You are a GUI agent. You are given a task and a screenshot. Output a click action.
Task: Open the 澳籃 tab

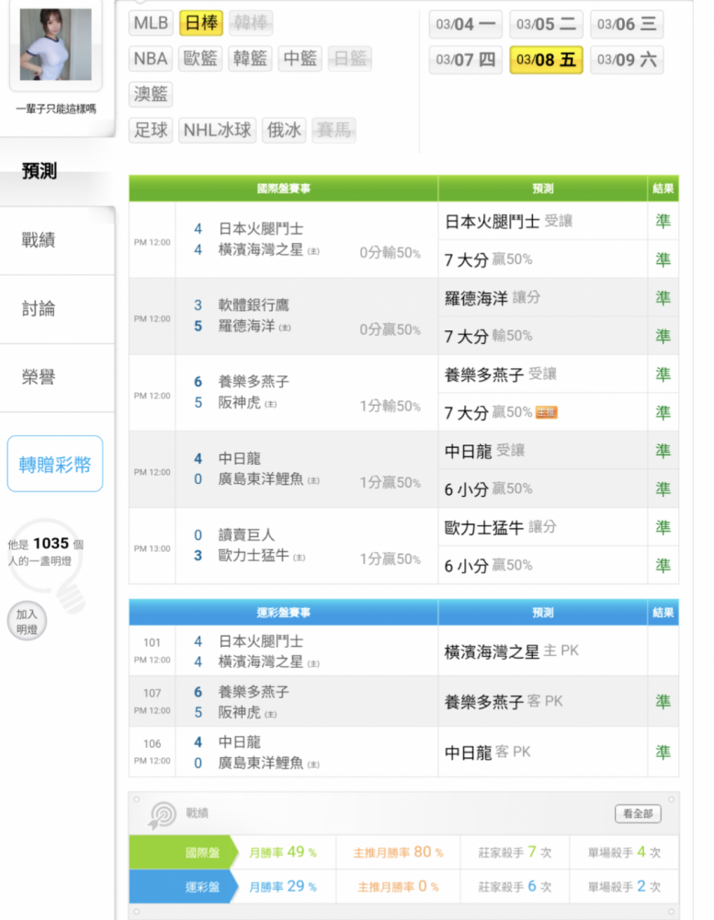152,95
